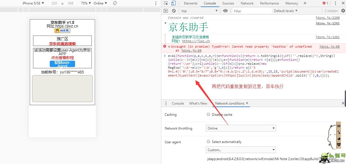Open the right-aligned jdzns.js:68 source link
346x164 pixels.
point(329,47)
